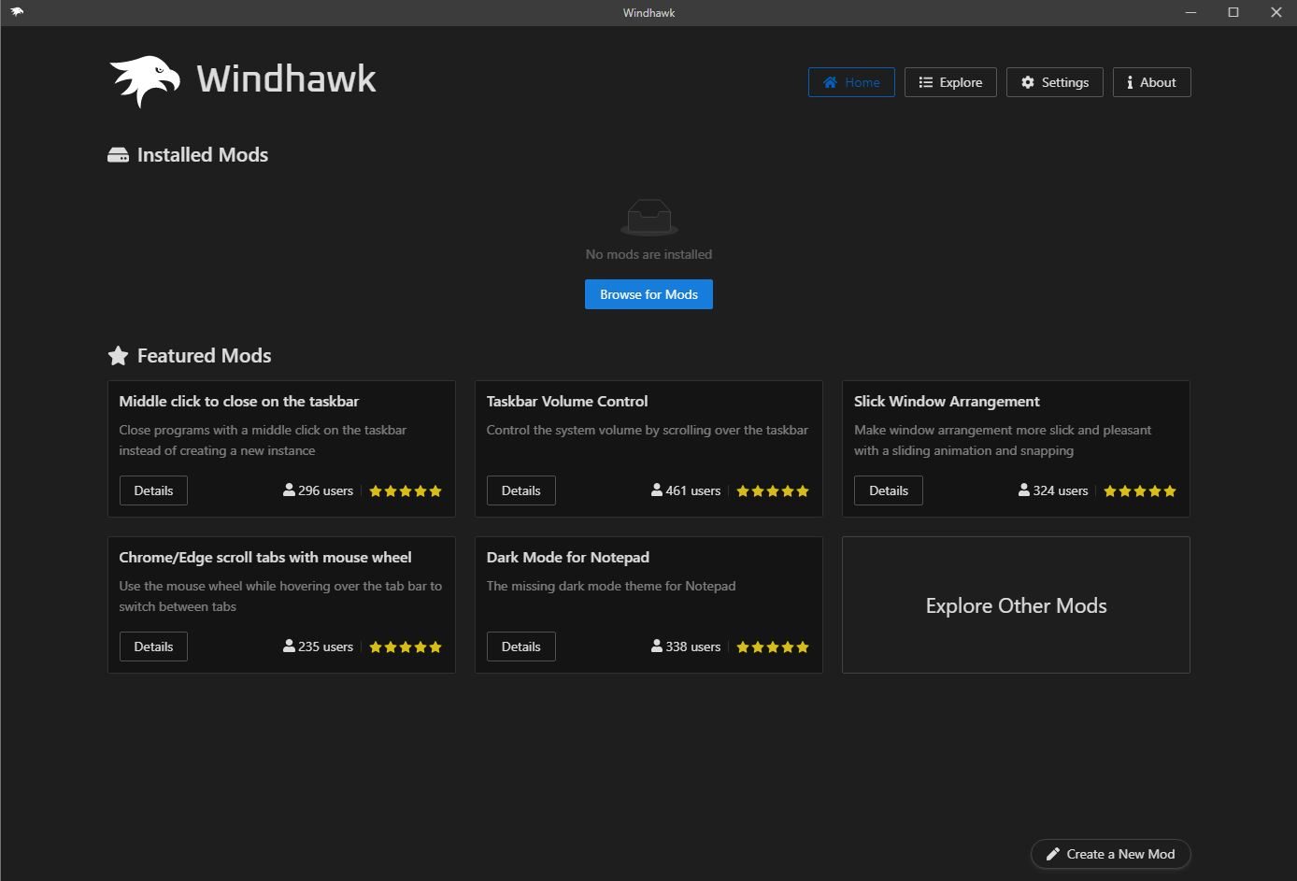Click the "338 users" count
Screen dimensions: 1297x881
(x=686, y=647)
